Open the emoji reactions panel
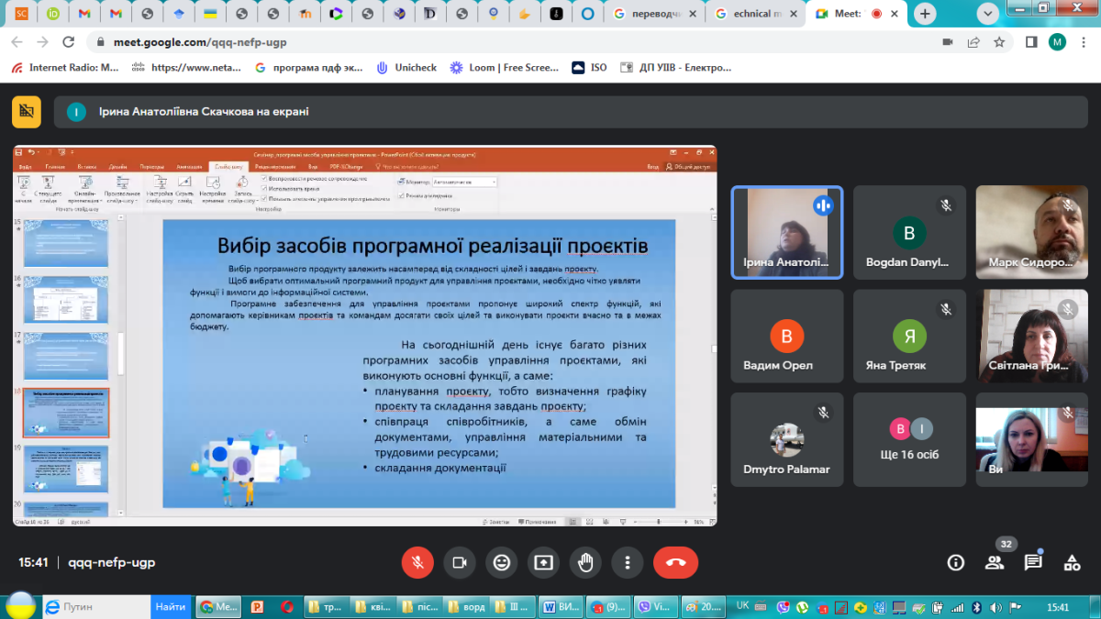Image resolution: width=1101 pixels, height=619 pixels. pyautogui.click(x=502, y=562)
